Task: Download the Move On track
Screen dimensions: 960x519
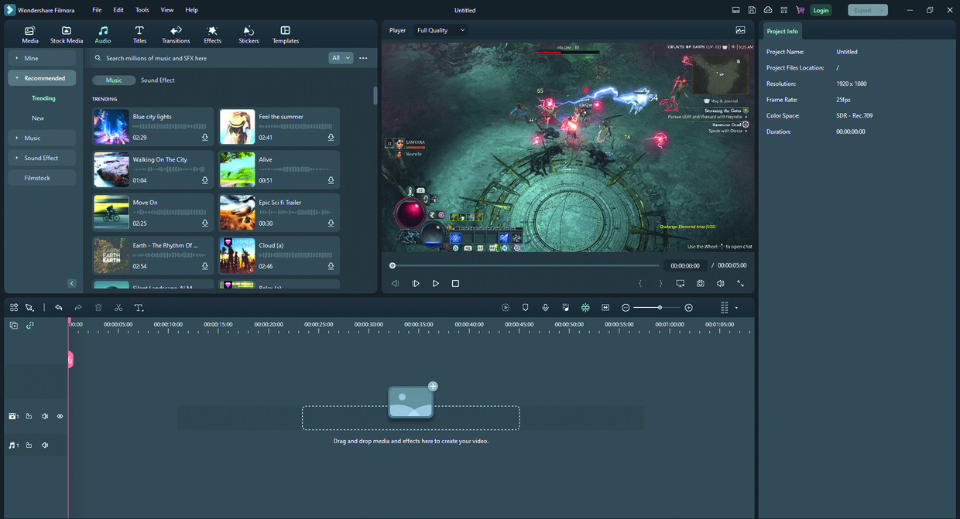Action: click(x=205, y=224)
